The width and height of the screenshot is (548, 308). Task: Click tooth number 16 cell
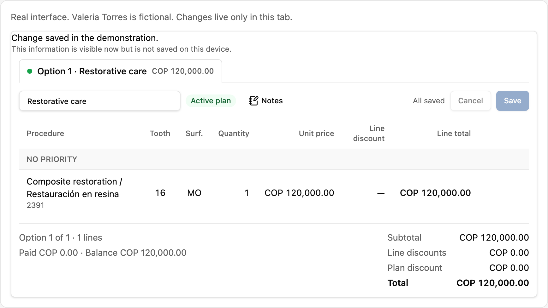pos(160,193)
